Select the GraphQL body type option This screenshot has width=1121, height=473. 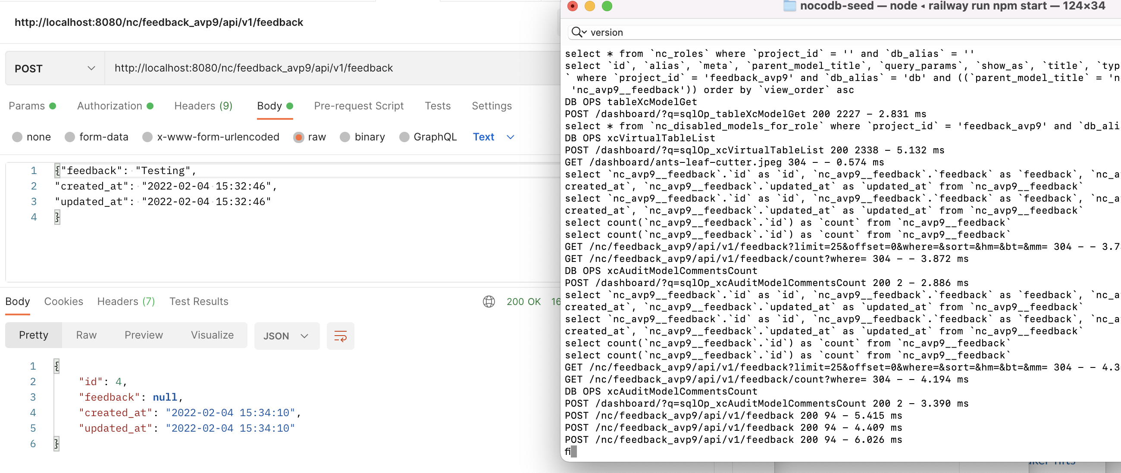404,137
